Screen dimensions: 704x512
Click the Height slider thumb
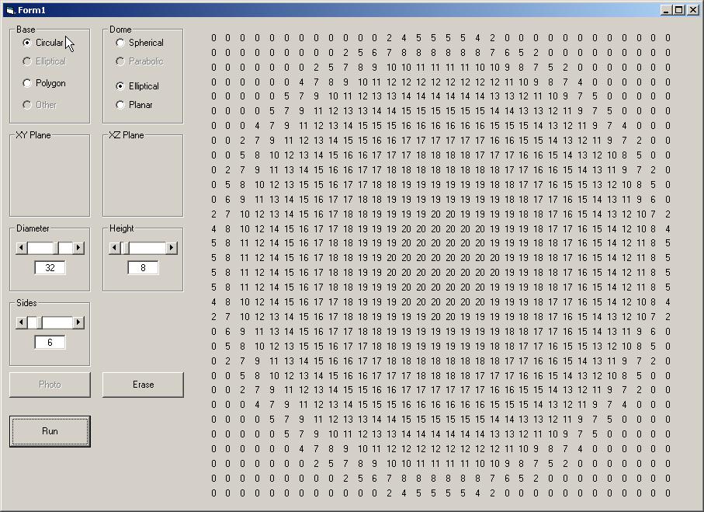(x=126, y=248)
